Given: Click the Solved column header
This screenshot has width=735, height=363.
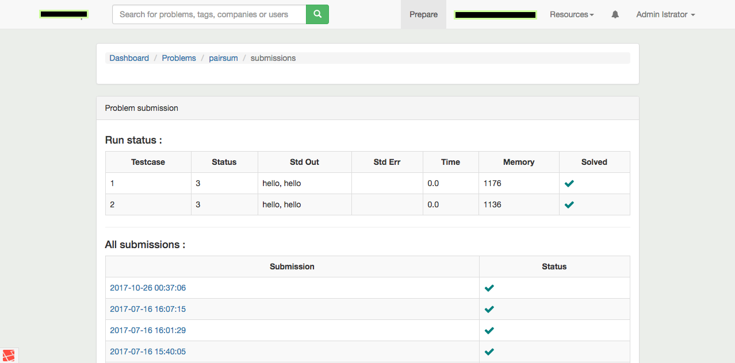Looking at the screenshot, I should (594, 162).
